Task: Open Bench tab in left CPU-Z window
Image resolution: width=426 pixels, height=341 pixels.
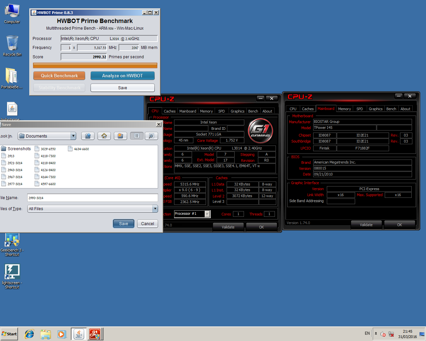Action: point(253,111)
